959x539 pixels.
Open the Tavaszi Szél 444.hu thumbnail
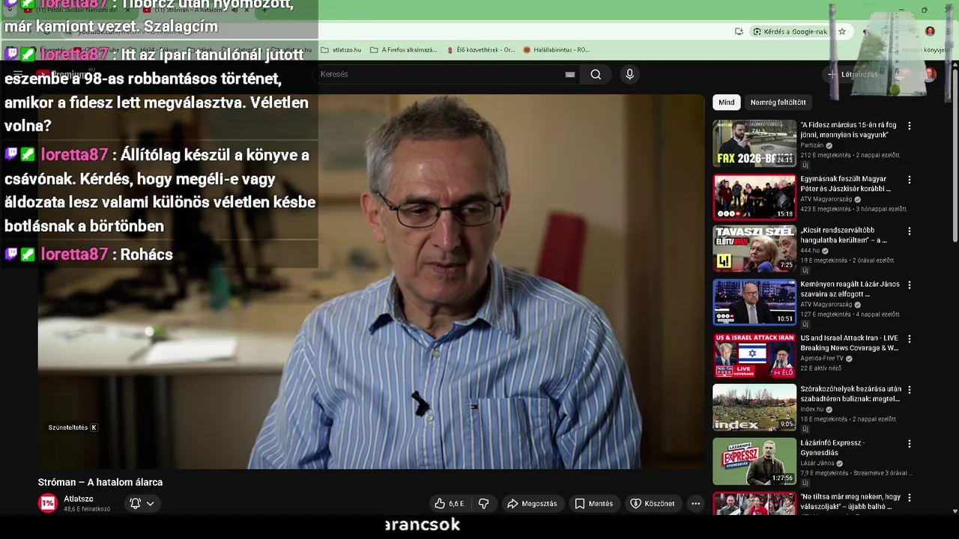pyautogui.click(x=754, y=249)
